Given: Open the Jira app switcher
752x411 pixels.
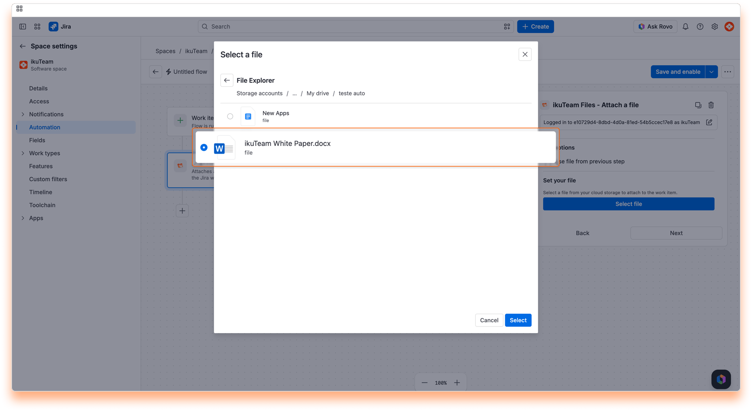Looking at the screenshot, I should tap(37, 27).
